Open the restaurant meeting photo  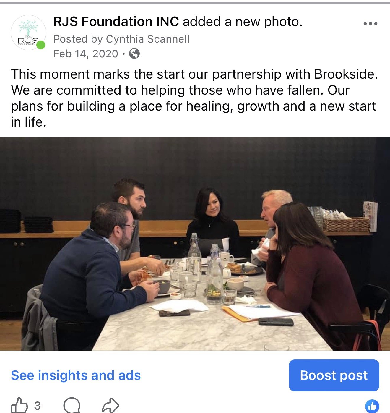(195, 244)
